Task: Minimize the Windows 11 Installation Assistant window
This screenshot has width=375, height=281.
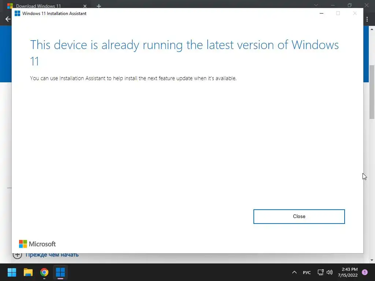Action: tap(322, 14)
